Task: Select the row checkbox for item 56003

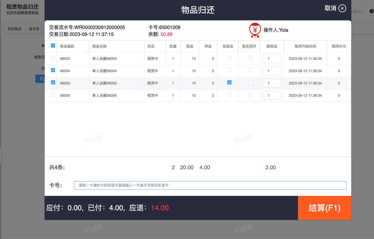Action: (53, 58)
